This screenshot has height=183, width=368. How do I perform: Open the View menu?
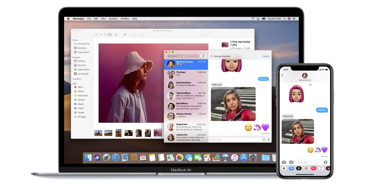coord(103,19)
